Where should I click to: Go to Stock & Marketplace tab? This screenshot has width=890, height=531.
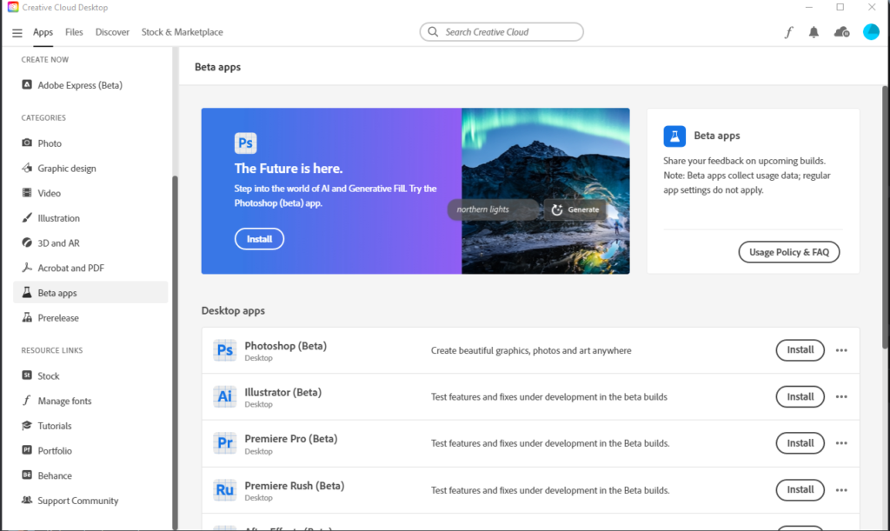tap(182, 32)
